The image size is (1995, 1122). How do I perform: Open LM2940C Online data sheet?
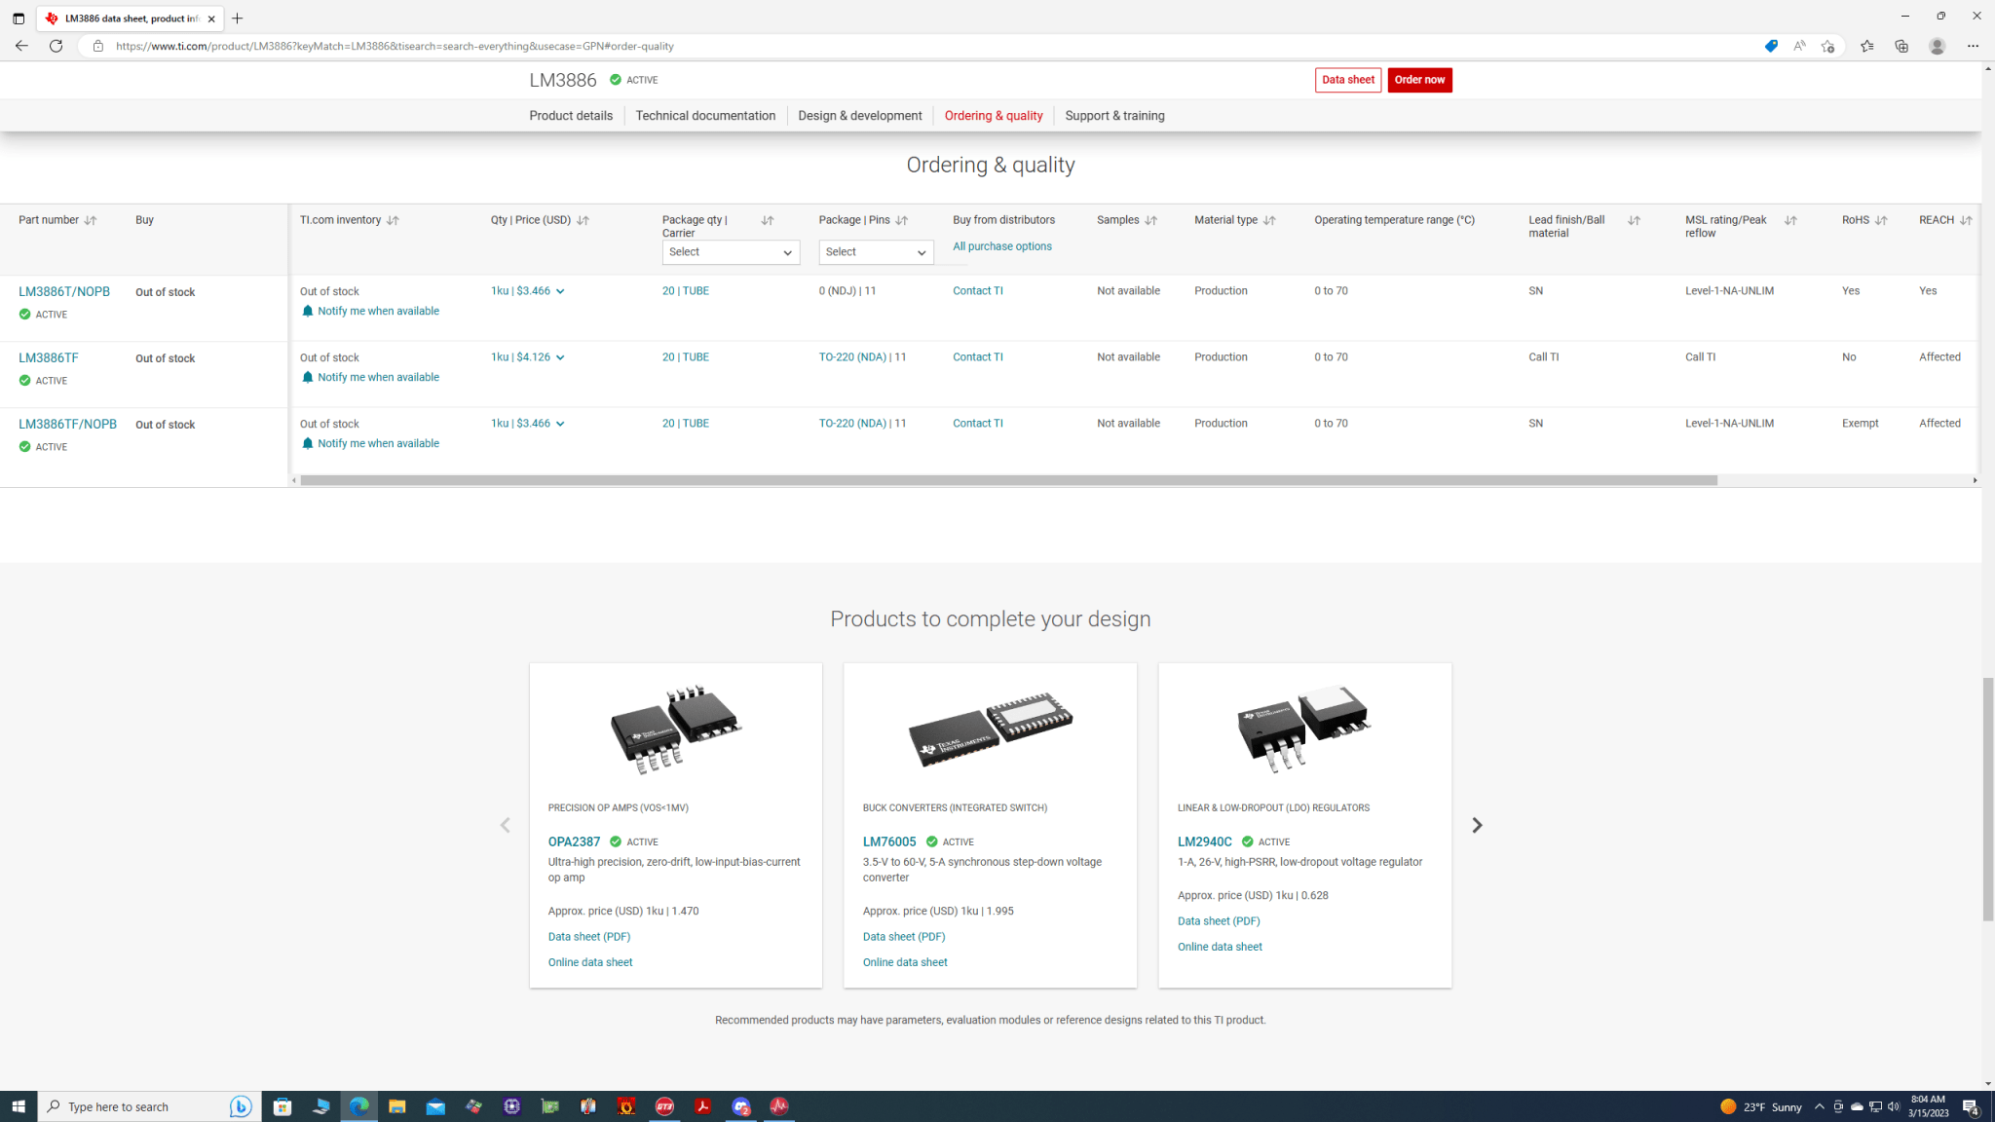(1219, 947)
